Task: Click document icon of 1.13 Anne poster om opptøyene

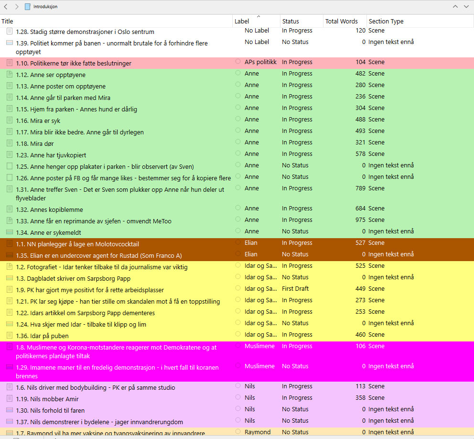Action: 10,86
